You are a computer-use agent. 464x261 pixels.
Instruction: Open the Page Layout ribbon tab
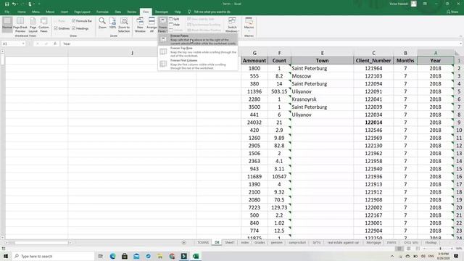[82, 12]
